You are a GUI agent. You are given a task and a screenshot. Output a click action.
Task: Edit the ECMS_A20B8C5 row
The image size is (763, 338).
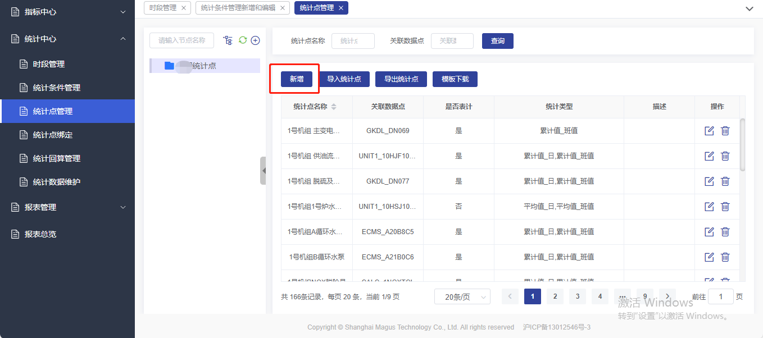click(x=709, y=232)
